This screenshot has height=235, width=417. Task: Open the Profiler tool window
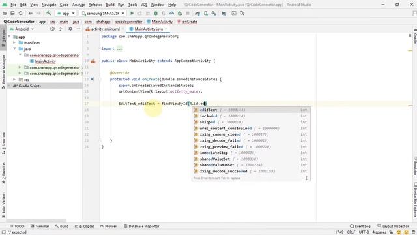pos(108,226)
